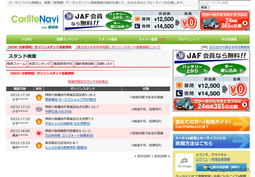Click the 確認日時 column header
Screen dimensions: 255x177
[x=20, y=89]
